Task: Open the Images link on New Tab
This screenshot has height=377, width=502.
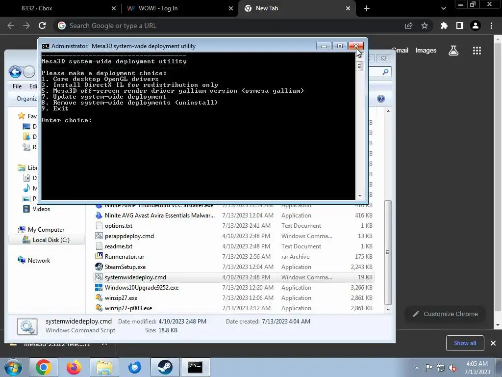Action: [426, 51]
